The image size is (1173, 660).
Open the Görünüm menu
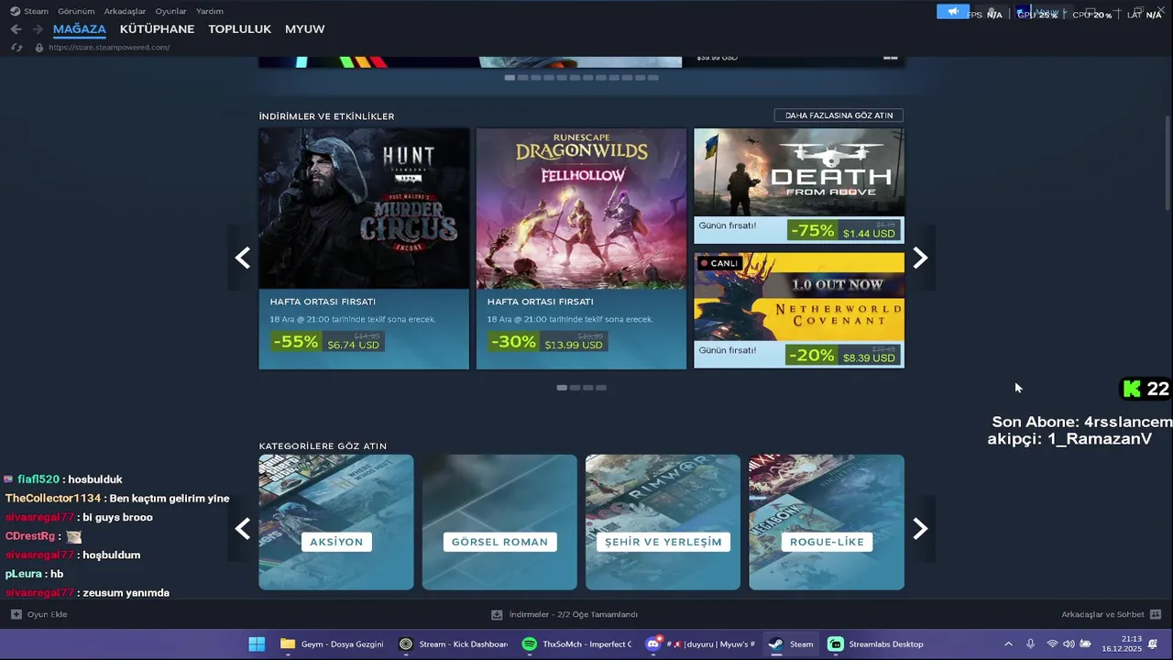click(76, 11)
